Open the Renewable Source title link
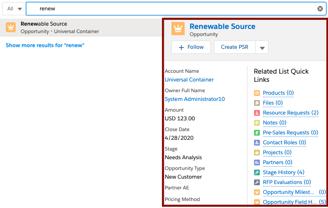The width and height of the screenshot is (328, 208). click(222, 26)
